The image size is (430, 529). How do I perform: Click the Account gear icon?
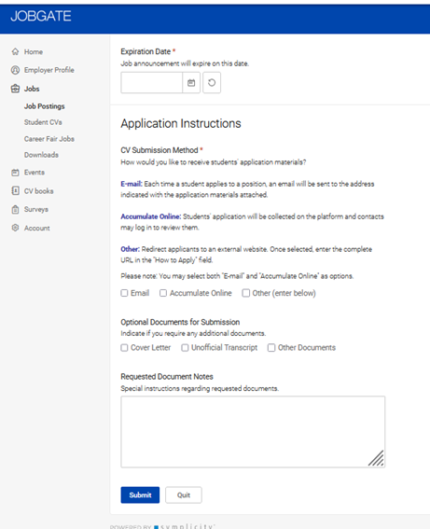[15, 228]
